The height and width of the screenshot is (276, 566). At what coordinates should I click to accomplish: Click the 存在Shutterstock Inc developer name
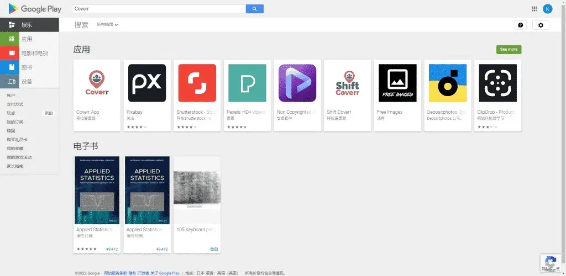(194, 118)
